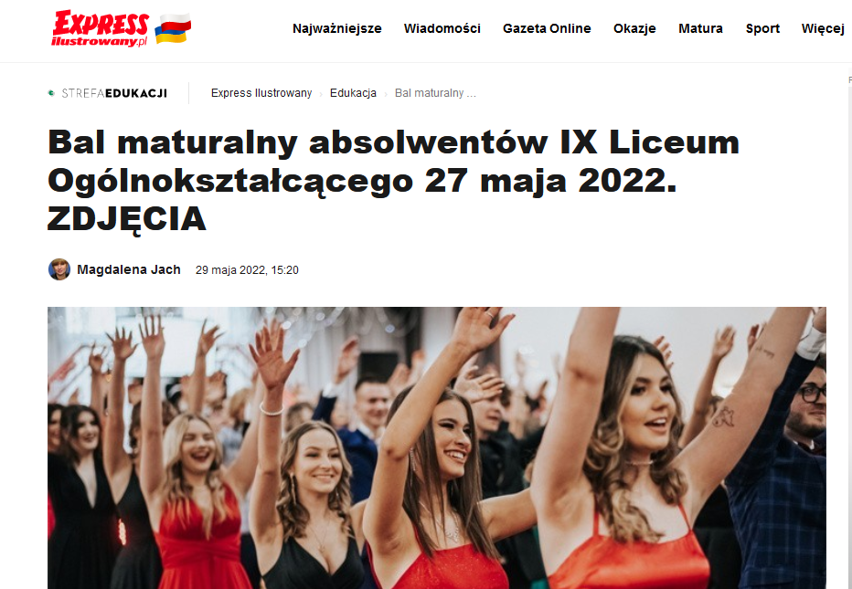Click the truncated Bal maturalny breadcrumb
Image resolution: width=852 pixels, height=589 pixels.
pyautogui.click(x=435, y=93)
